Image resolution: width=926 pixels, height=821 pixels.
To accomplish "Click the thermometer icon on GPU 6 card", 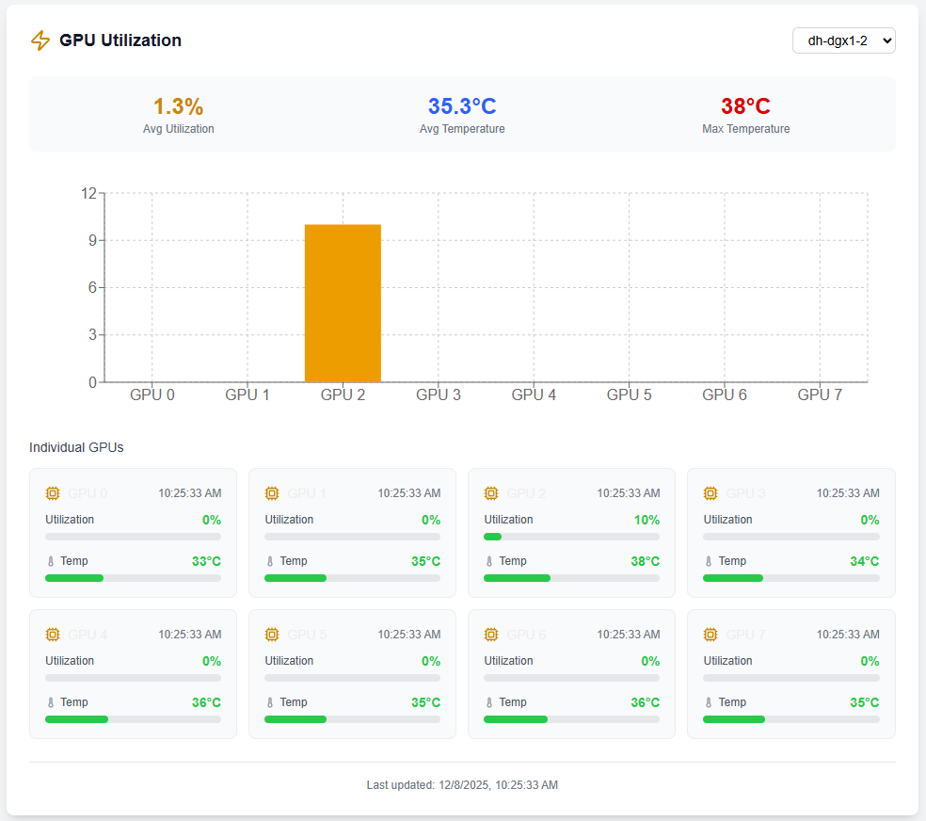I will tap(489, 702).
